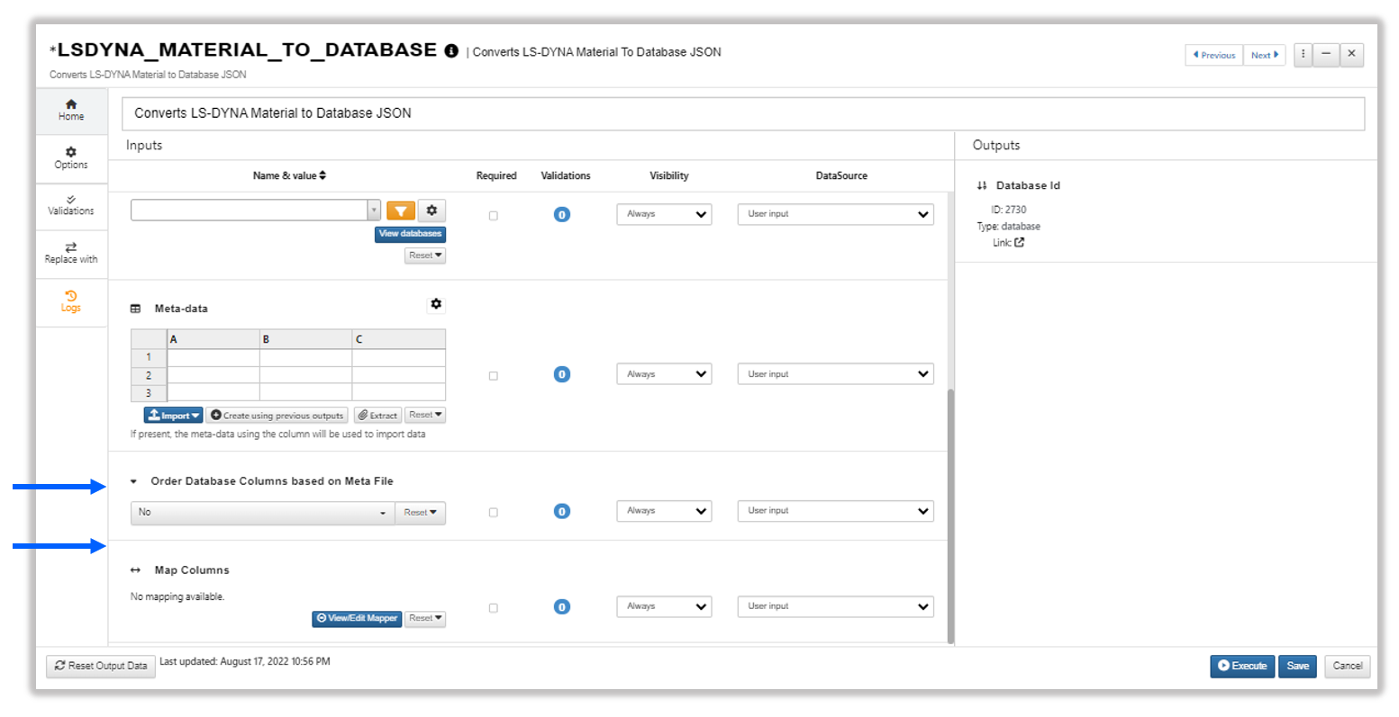This screenshot has width=1399, height=717.
Task: Click the 'ID: 2730' output text
Action: click(x=1008, y=210)
